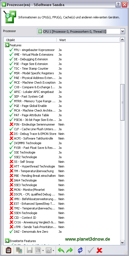Select the HTT - Hyperthread Technologie row

(x=62, y=166)
